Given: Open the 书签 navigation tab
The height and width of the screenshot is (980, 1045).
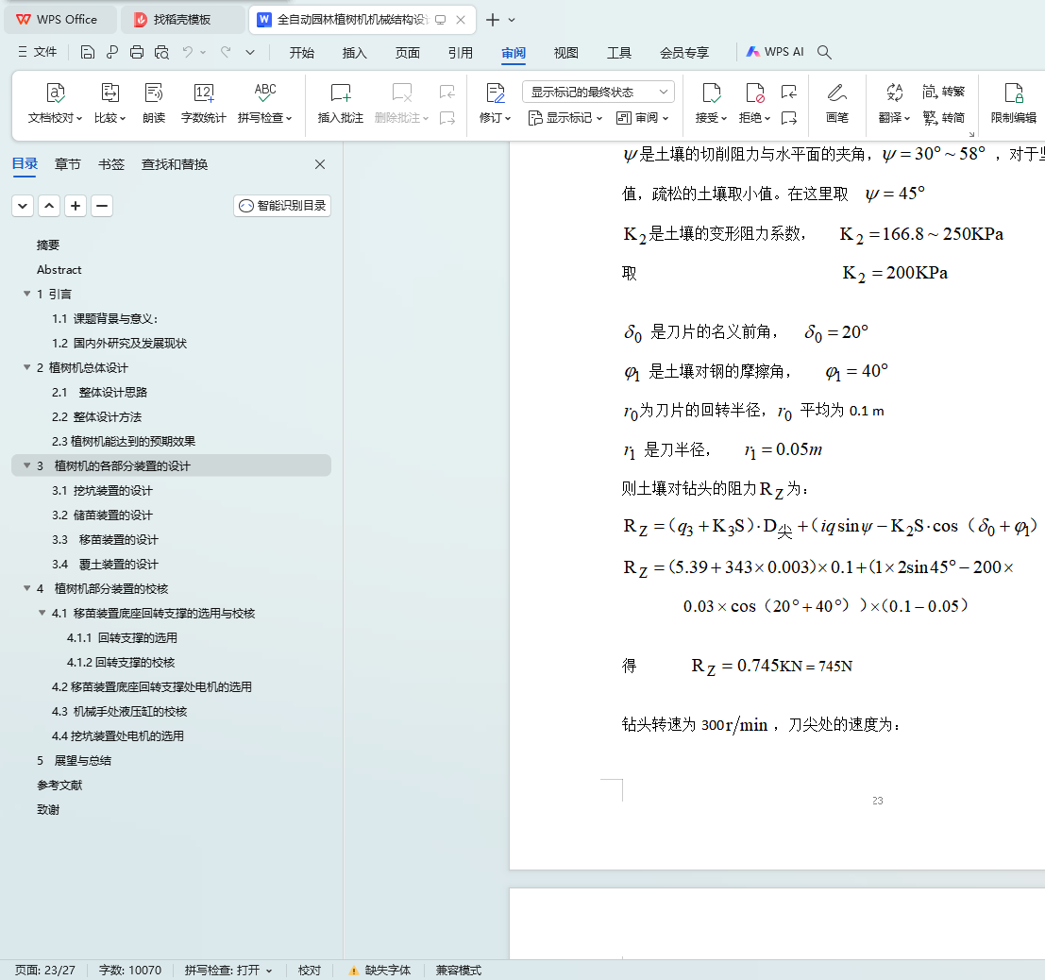Looking at the screenshot, I should pos(111,164).
